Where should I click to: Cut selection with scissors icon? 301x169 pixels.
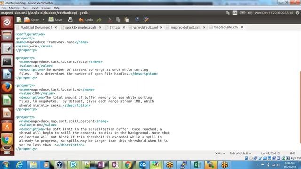coord(110,20)
